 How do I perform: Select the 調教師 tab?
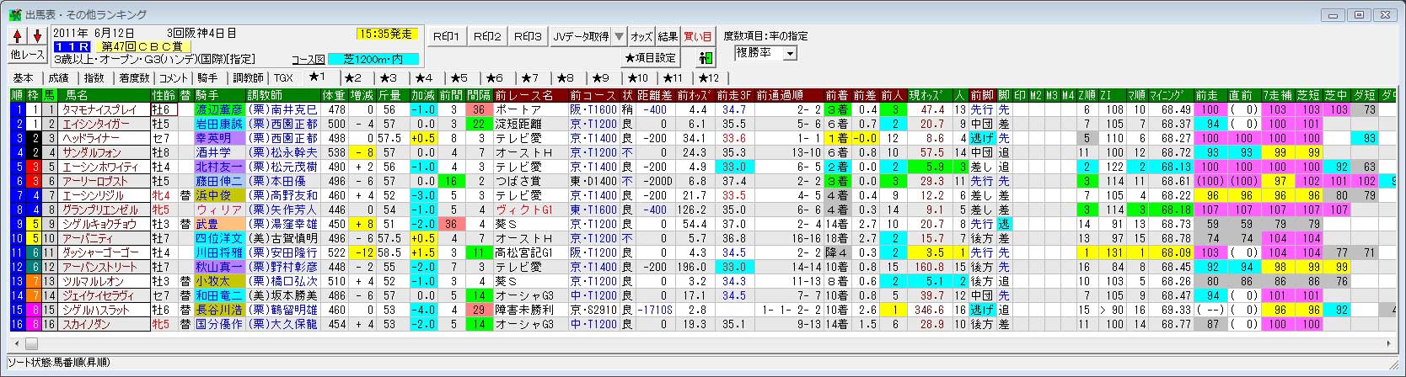[x=248, y=77]
